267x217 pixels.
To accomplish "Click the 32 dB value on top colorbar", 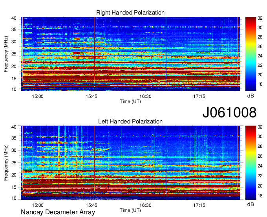I will pos(260,18).
